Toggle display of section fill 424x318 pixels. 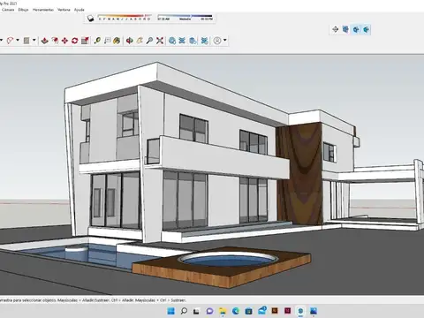pyautogui.click(x=366, y=29)
